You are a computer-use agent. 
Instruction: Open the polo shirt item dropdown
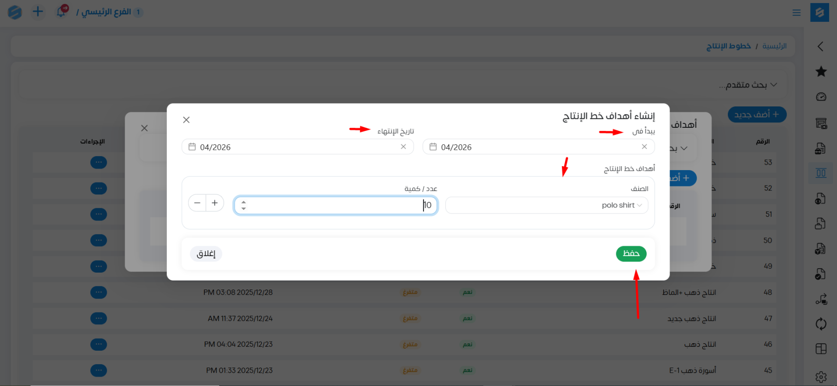click(x=547, y=205)
